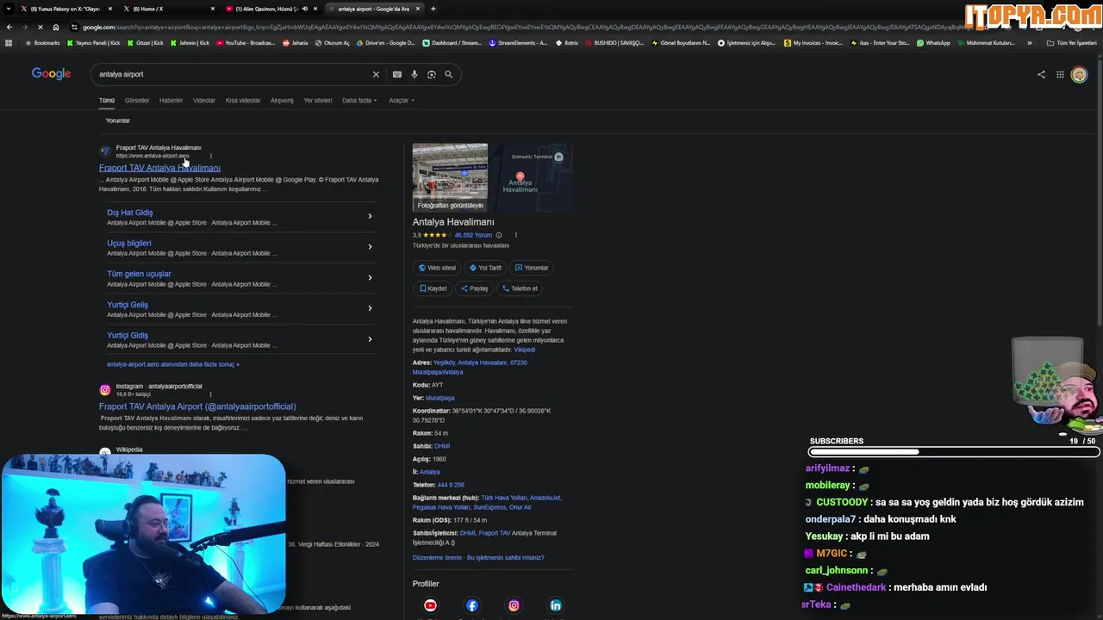
Task: Clear the search box with X icon
Action: point(376,74)
